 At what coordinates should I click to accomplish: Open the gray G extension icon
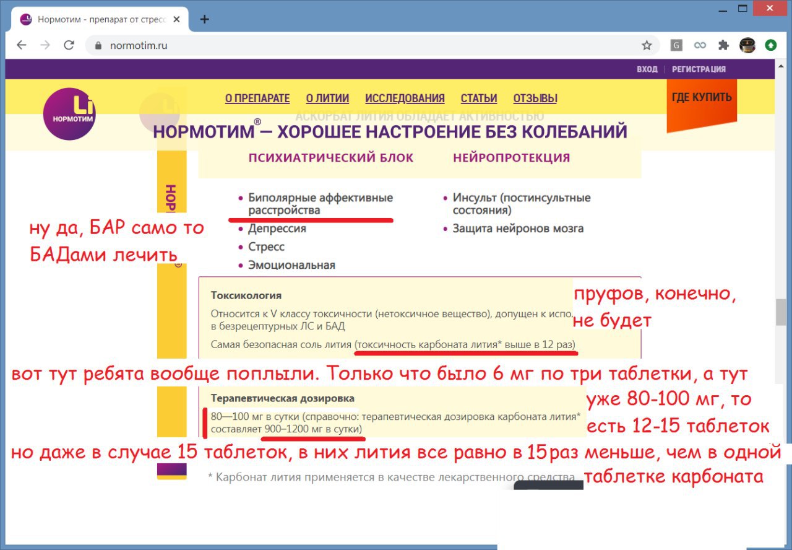pos(678,45)
